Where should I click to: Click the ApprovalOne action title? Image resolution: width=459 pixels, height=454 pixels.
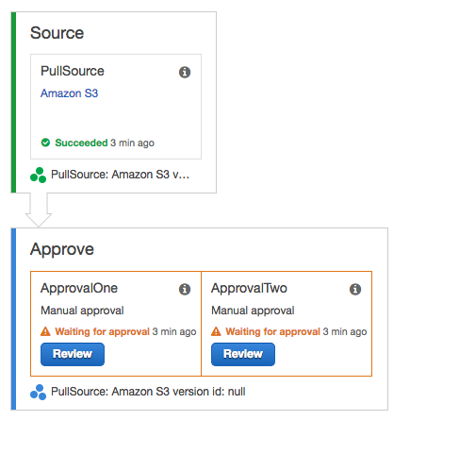pyautogui.click(x=79, y=288)
